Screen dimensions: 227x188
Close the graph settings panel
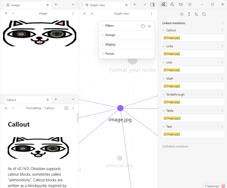tap(149, 26)
